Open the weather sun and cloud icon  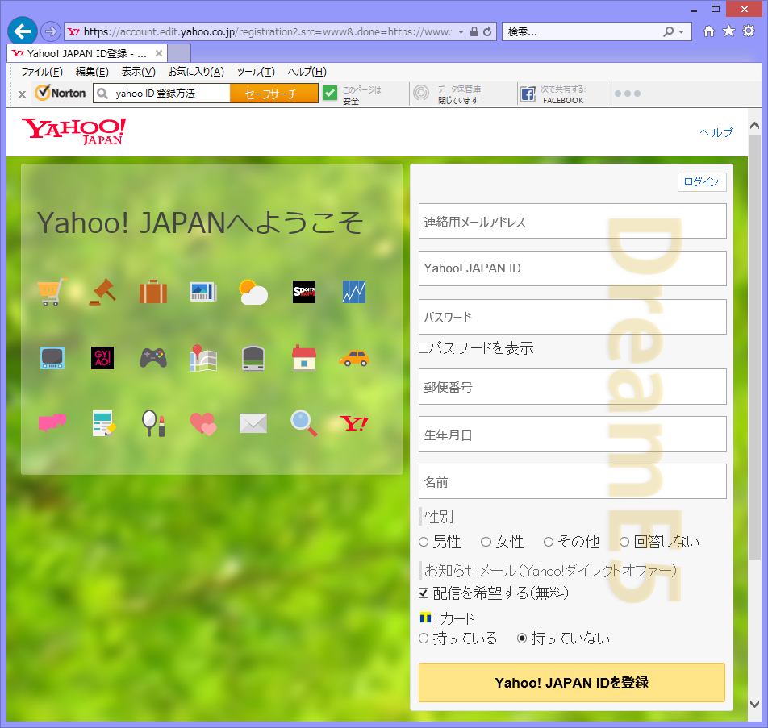[x=253, y=292]
